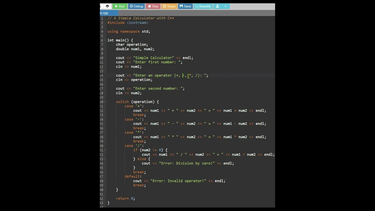This screenshot has height=211, width=375.
Task: Open the Share option
Action: [169, 6]
